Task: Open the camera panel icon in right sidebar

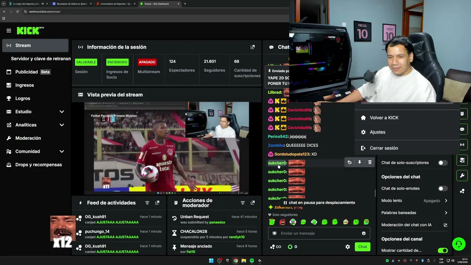Action: pyautogui.click(x=462, y=160)
